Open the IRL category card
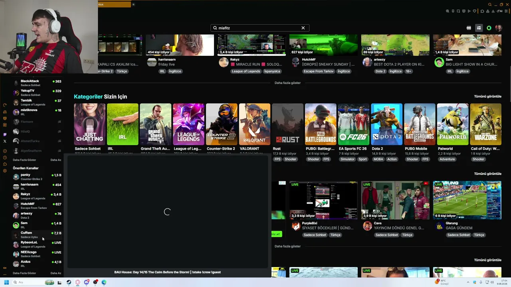511x287 pixels. tap(123, 124)
